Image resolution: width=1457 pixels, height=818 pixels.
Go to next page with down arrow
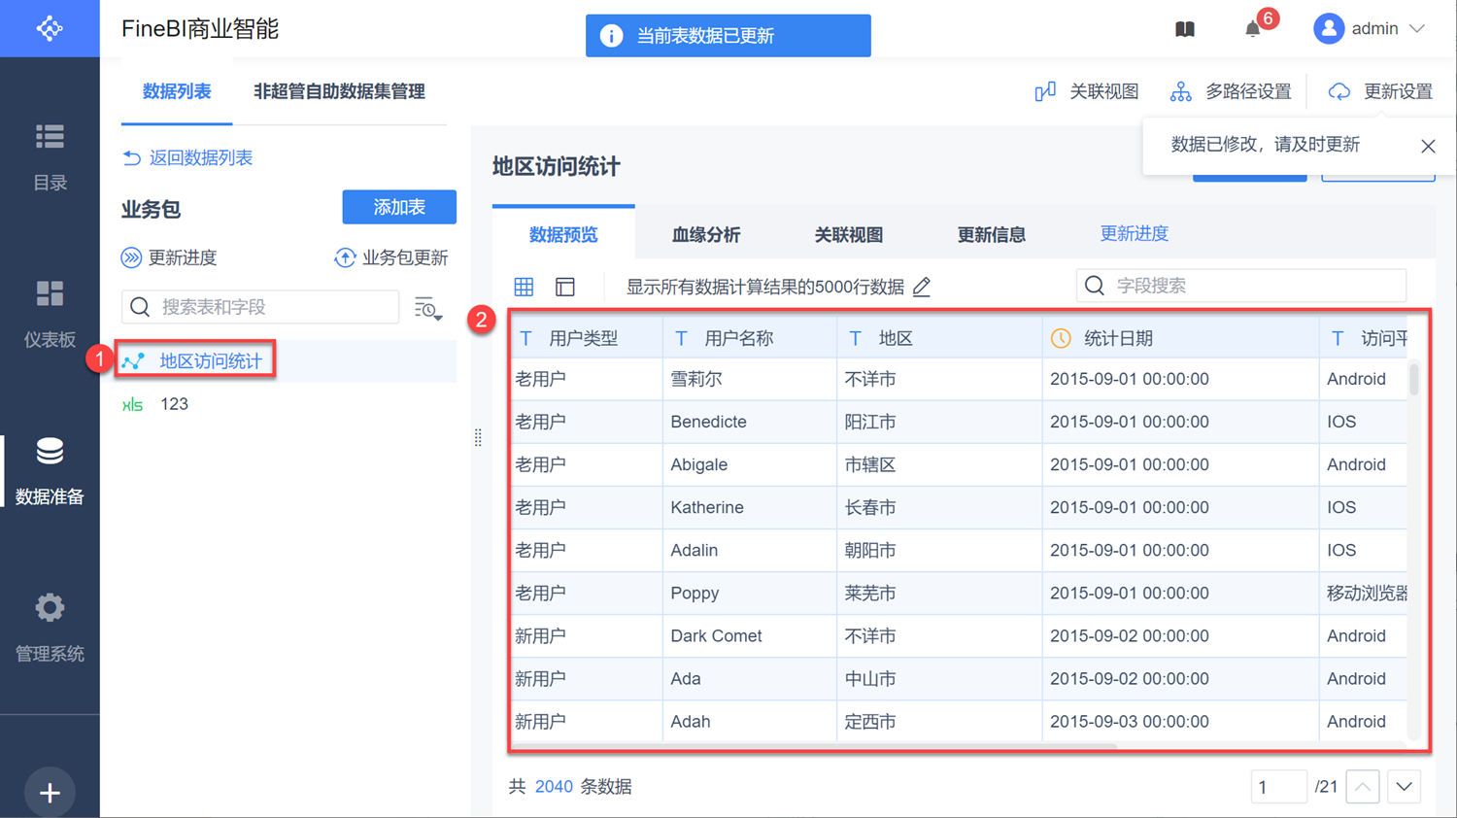[1404, 787]
